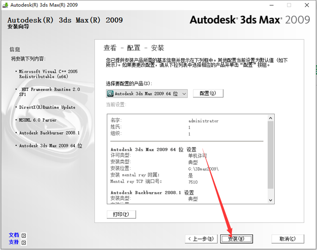Open the 支持 support link

point(14,242)
